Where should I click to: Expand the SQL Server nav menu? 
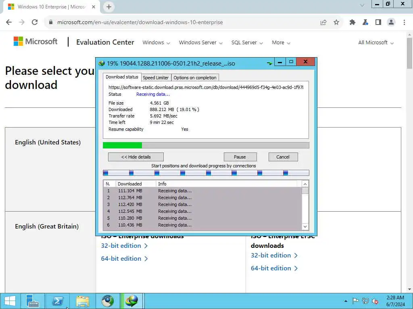[247, 43]
